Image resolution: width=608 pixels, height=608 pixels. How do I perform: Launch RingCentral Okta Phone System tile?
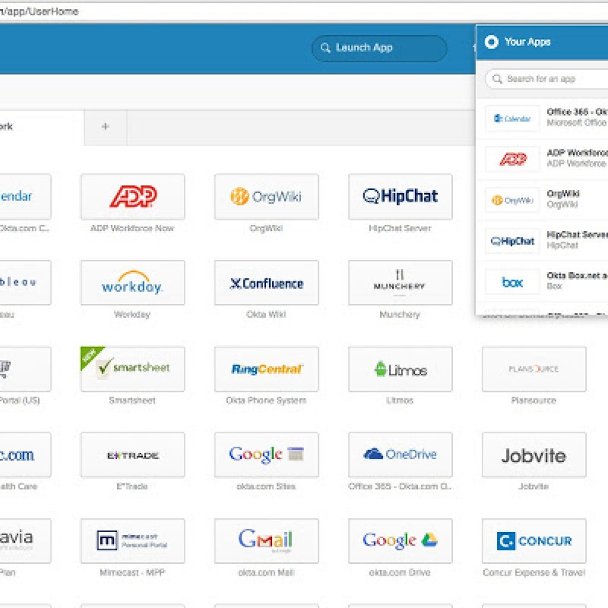(266, 369)
